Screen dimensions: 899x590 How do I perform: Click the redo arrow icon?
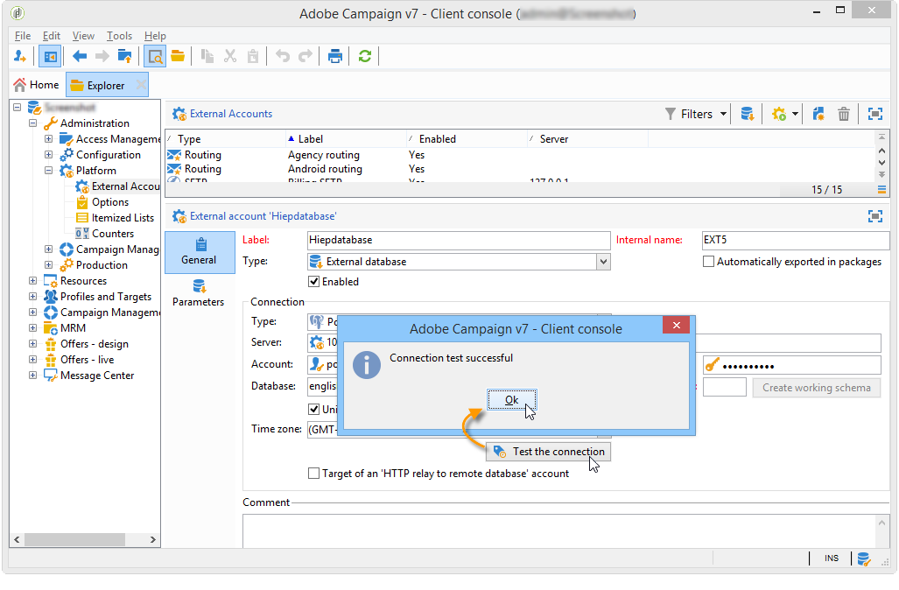click(x=306, y=56)
